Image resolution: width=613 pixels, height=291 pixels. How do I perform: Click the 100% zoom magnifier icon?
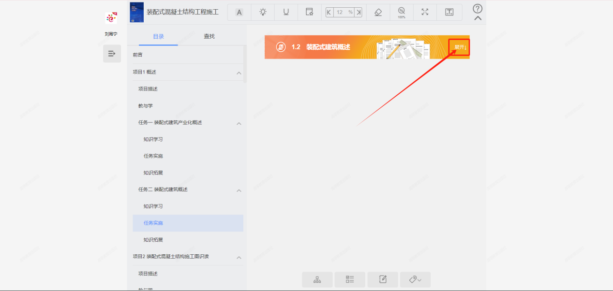[x=402, y=12]
